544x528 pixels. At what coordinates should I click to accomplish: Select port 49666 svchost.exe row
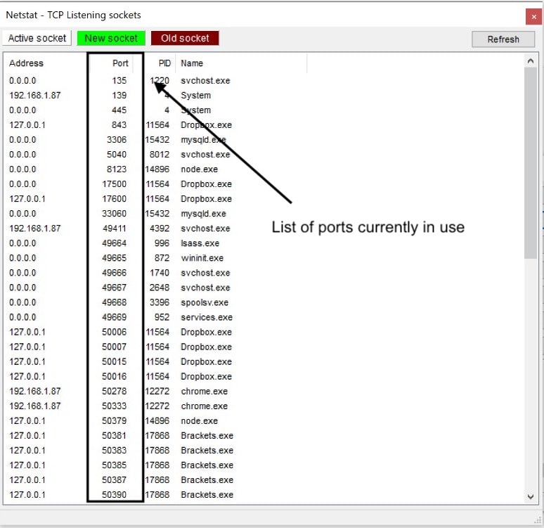pos(119,273)
